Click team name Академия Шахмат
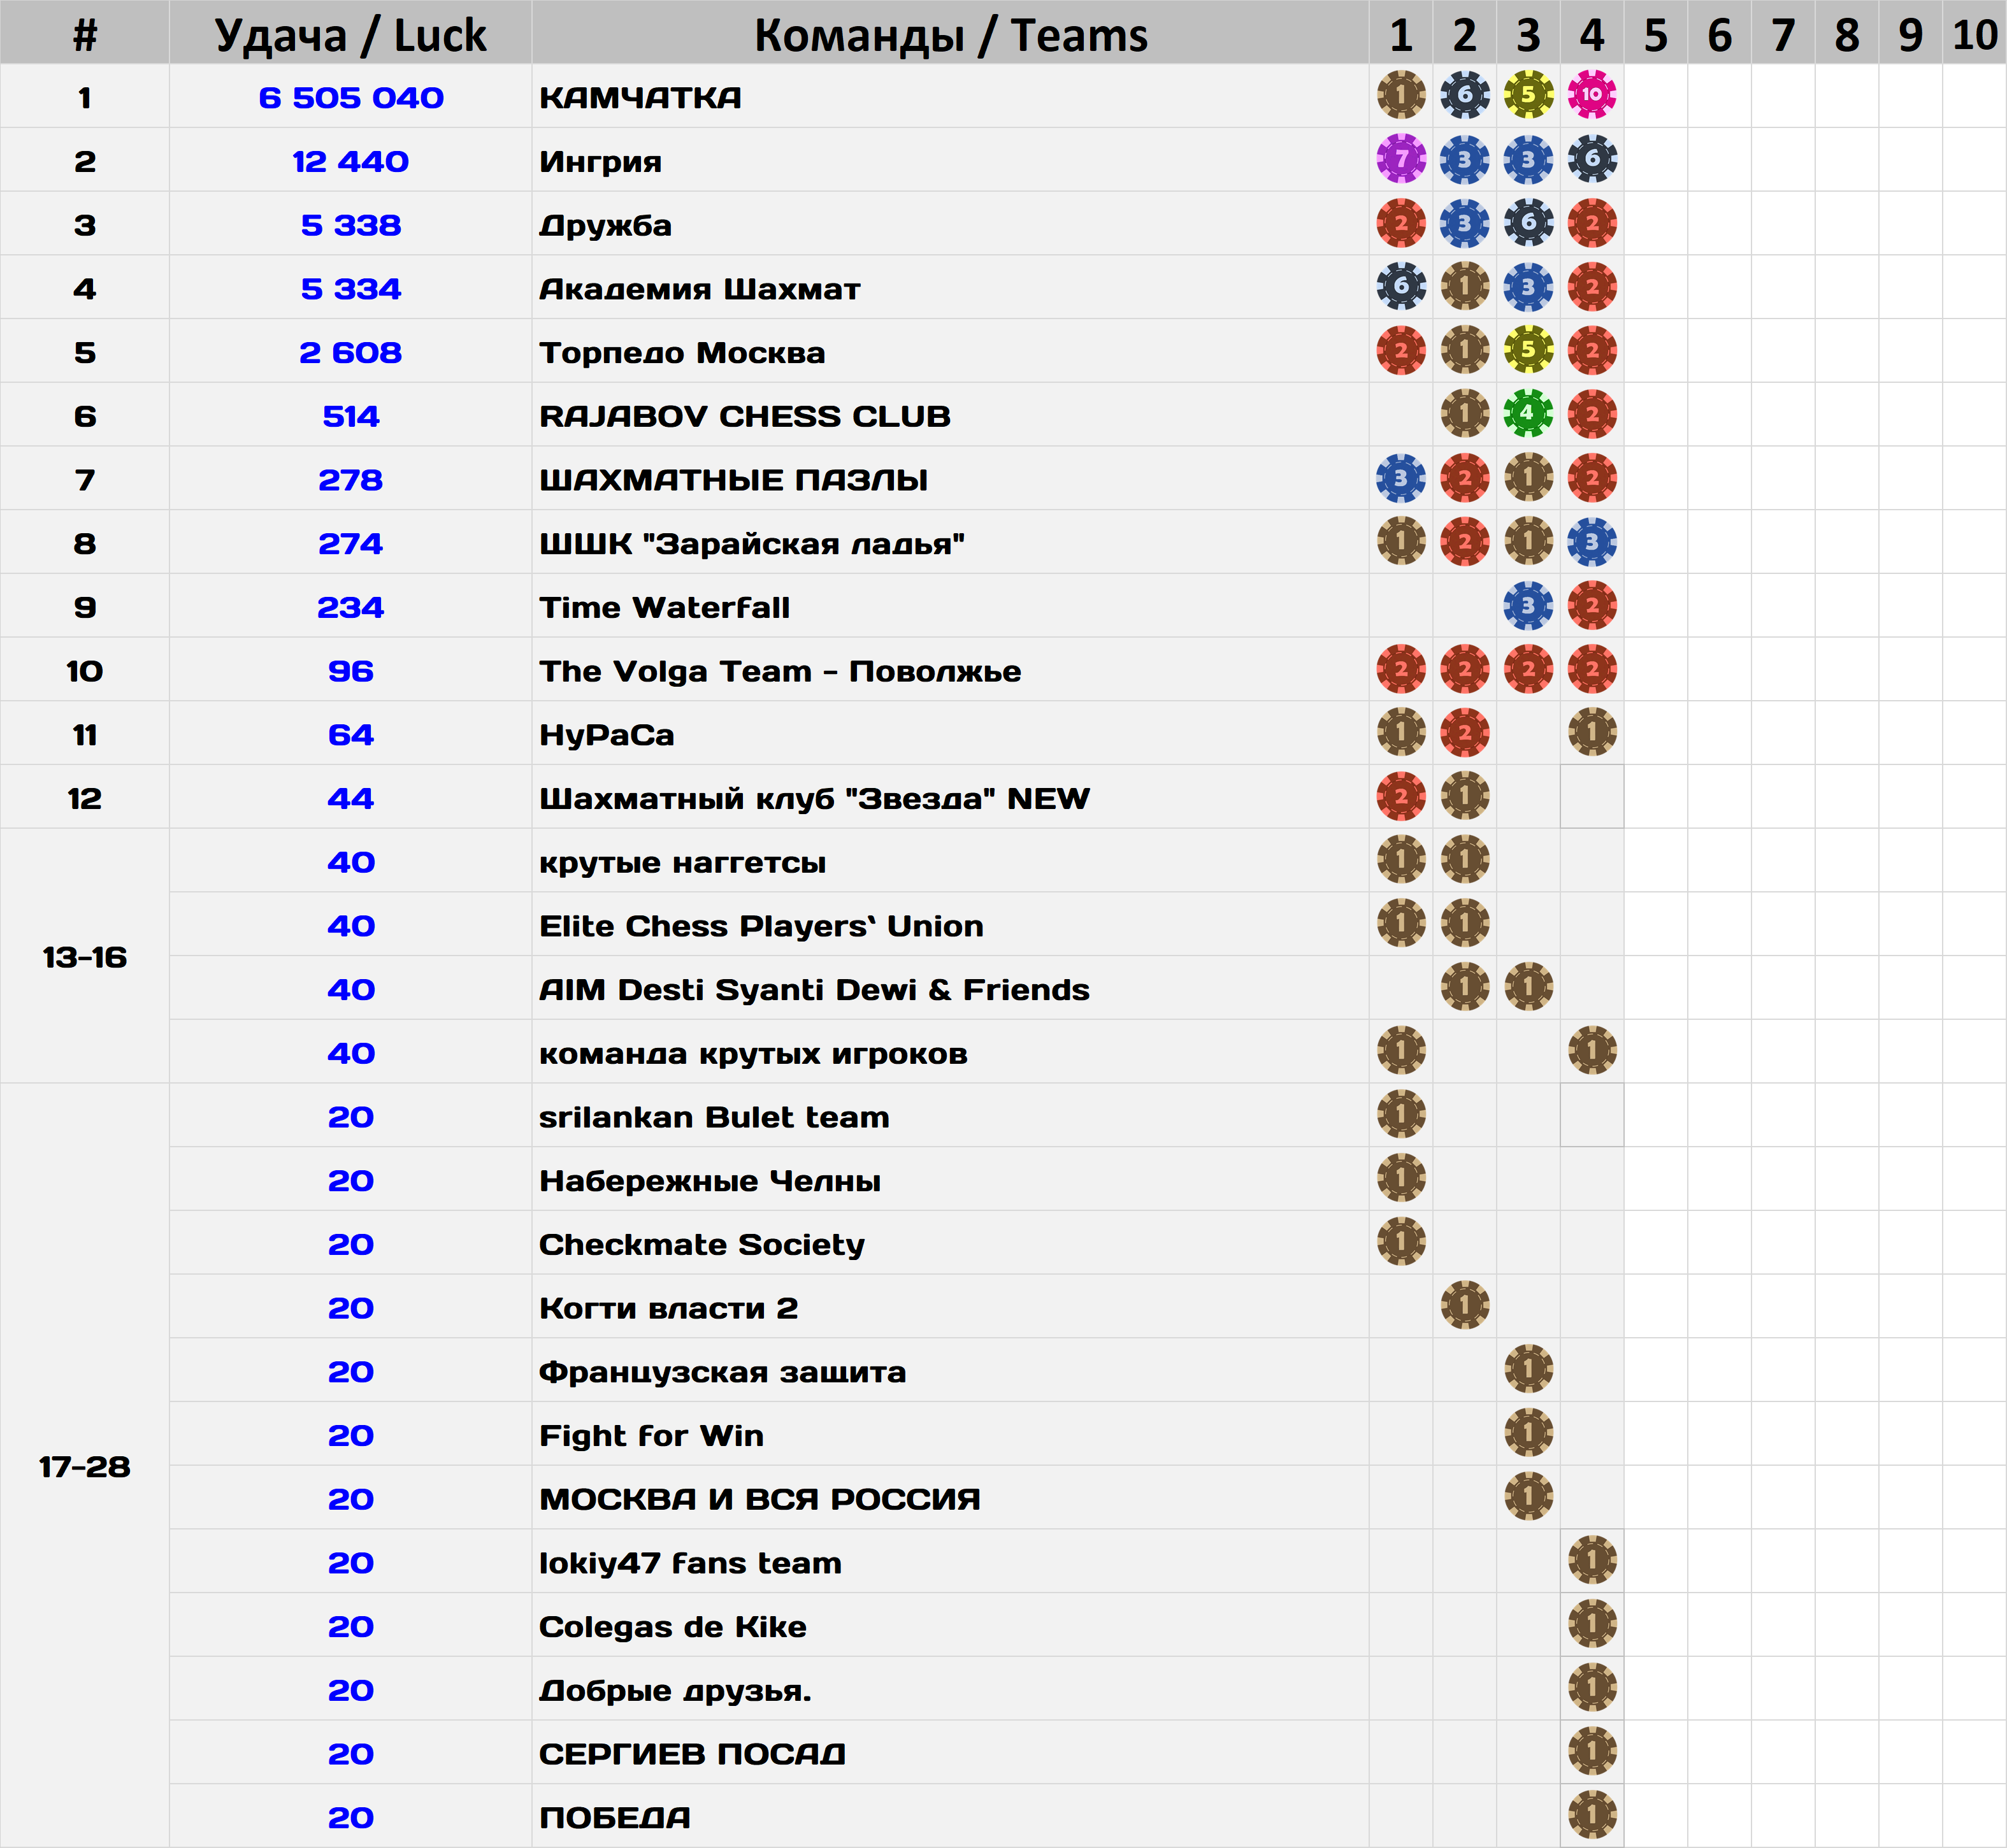 click(700, 289)
